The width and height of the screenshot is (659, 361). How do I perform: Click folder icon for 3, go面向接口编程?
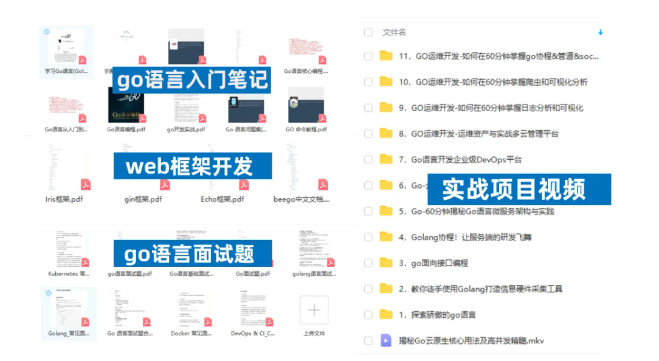(385, 263)
